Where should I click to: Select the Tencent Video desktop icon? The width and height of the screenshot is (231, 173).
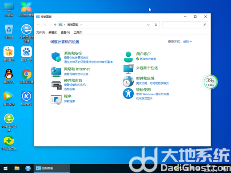point(9,98)
